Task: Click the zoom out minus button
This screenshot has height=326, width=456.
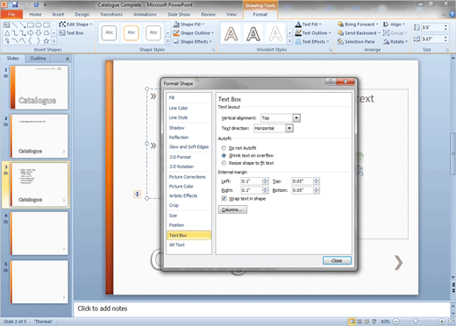Action: pyautogui.click(x=396, y=322)
